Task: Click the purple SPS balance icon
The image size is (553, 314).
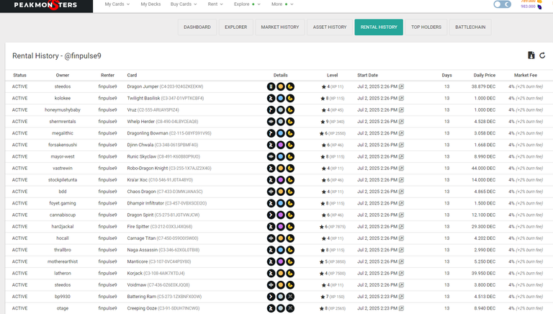Action: point(539,6)
